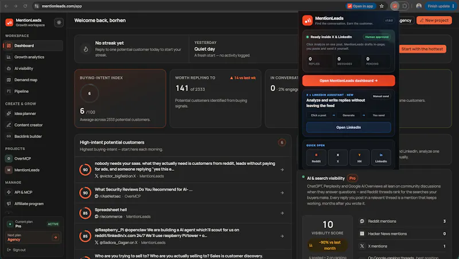
Task: Click the Backlink builder link icon
Action: coord(9,136)
